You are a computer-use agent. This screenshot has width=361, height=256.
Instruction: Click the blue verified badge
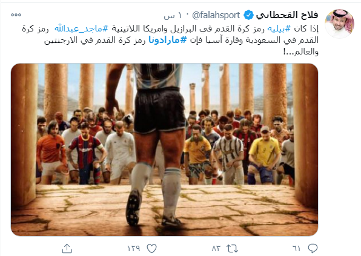click(x=249, y=15)
